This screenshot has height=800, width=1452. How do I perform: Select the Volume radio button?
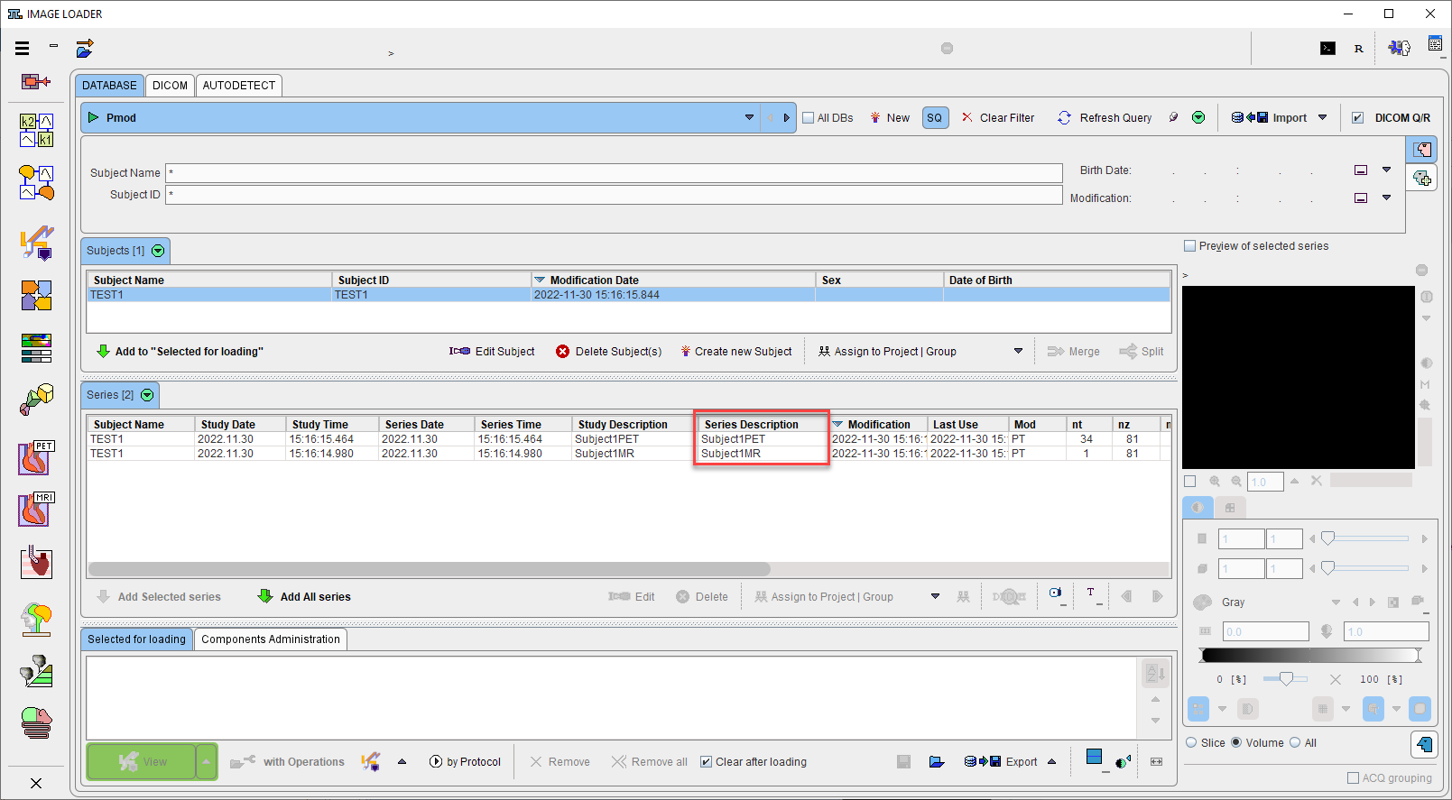1236,743
